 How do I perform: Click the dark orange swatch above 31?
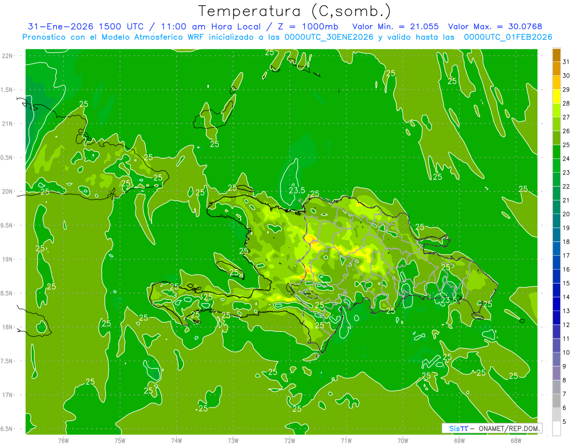556,55
